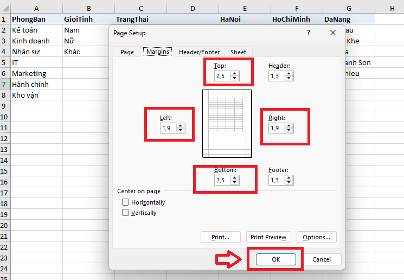Select cell Kho vận
404x280 pixels.
coord(36,95)
